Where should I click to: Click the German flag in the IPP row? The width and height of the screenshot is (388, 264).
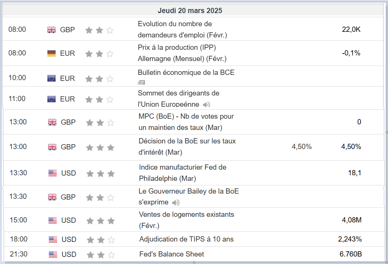click(51, 53)
